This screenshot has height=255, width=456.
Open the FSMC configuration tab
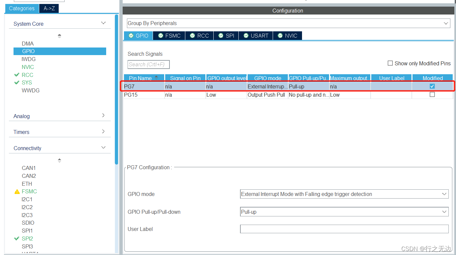tap(169, 36)
